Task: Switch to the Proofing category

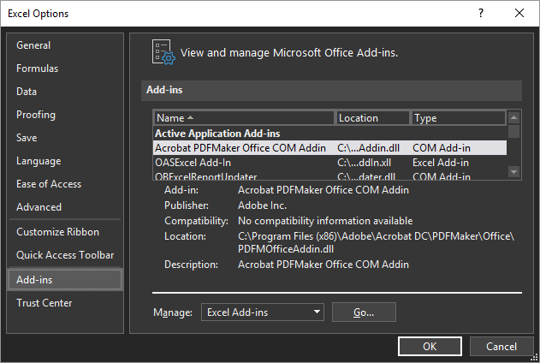Action: [x=36, y=115]
